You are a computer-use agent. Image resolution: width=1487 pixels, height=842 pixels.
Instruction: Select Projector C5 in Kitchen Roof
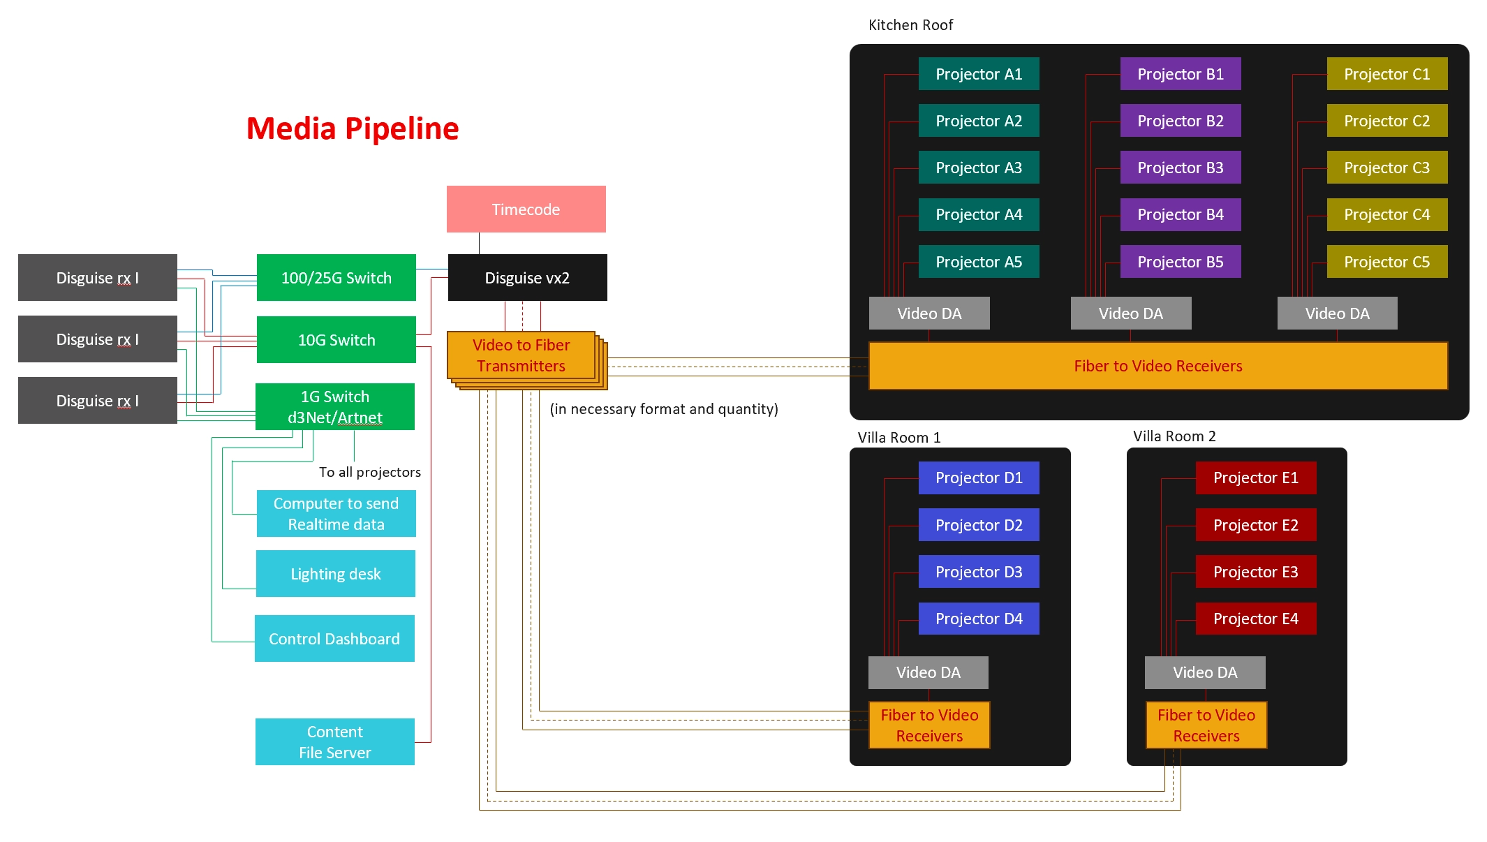tap(1386, 262)
